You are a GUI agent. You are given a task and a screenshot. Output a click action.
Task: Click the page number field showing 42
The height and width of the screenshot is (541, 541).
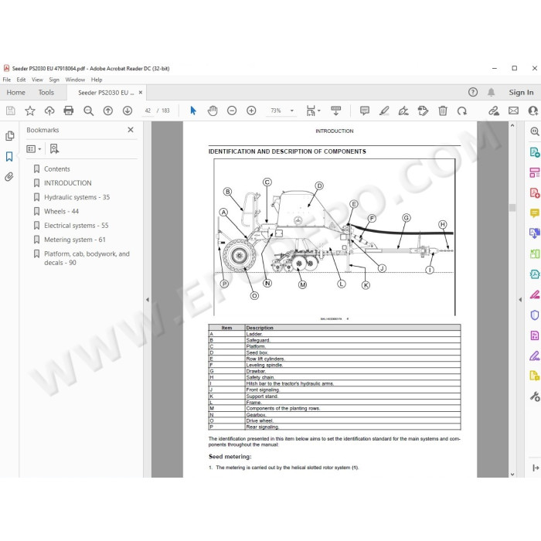point(148,111)
